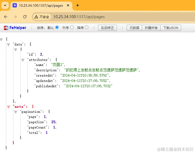The width and height of the screenshot is (195, 153).
Task: Click the total value 1
Action: tap(46, 133)
